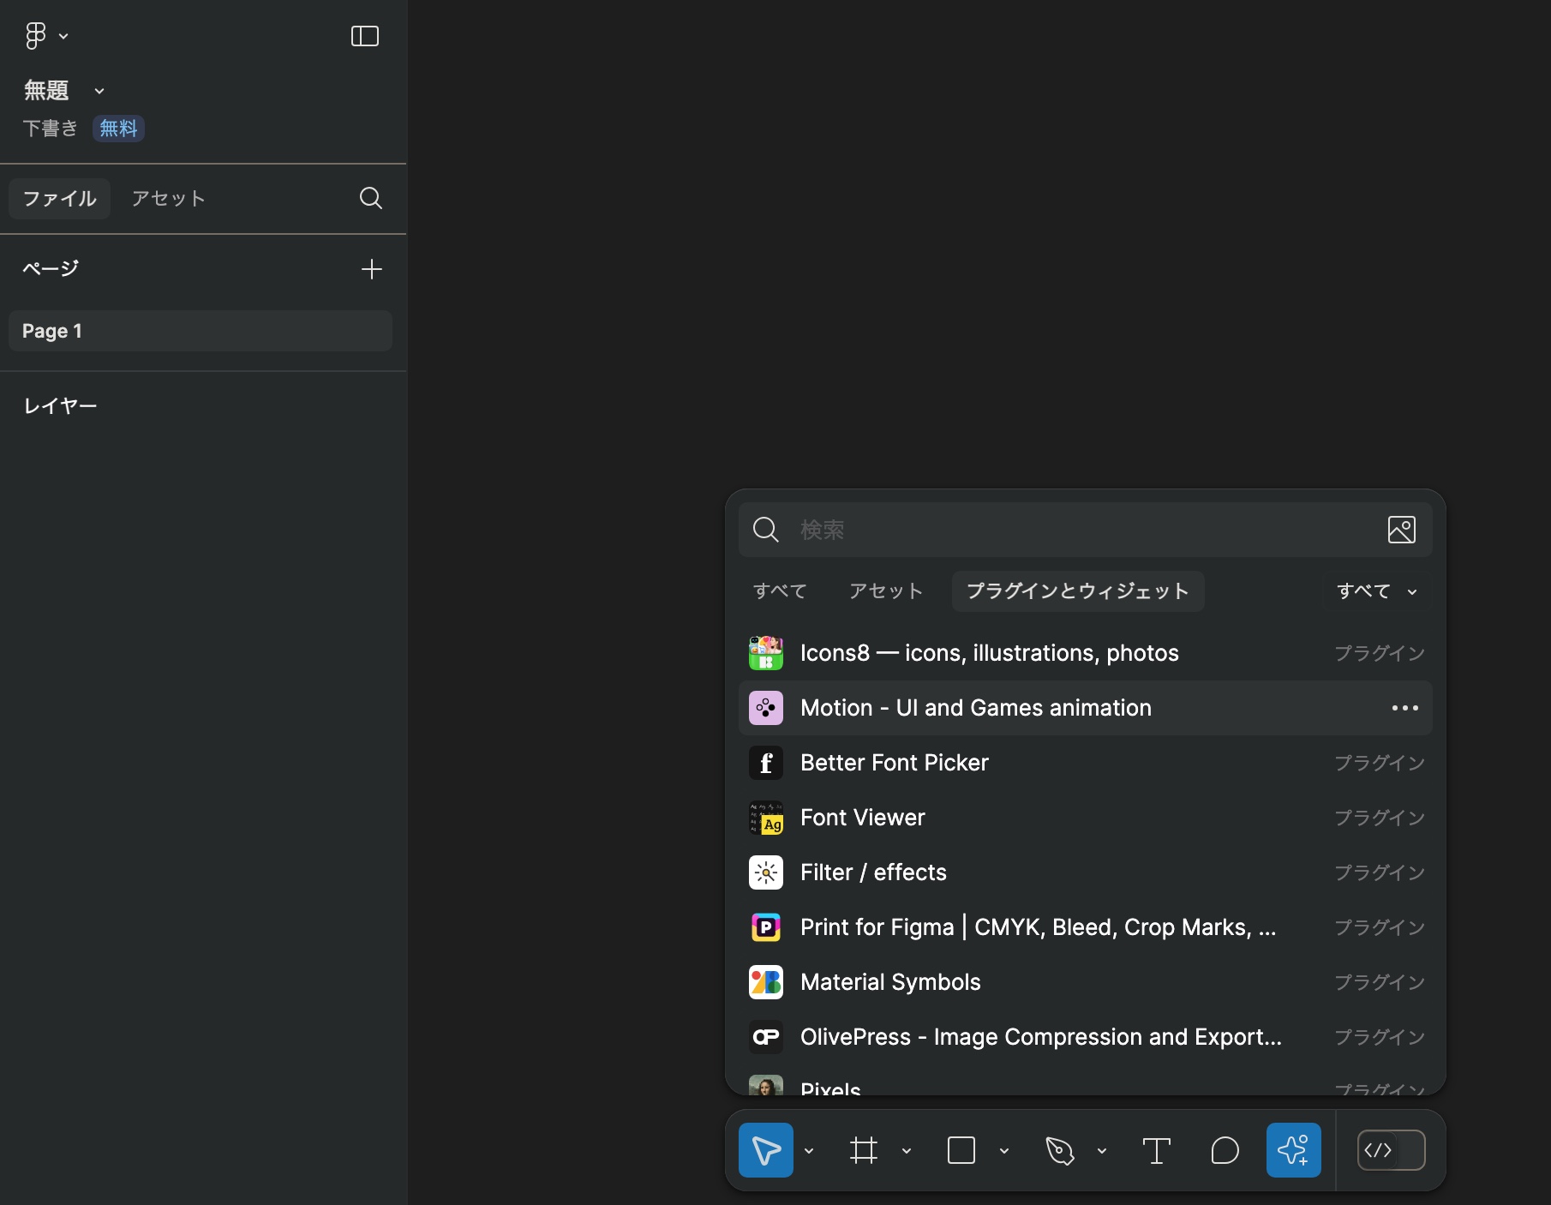Open the 無題 file name dropdown
This screenshot has width=1551, height=1205.
pos(99,91)
